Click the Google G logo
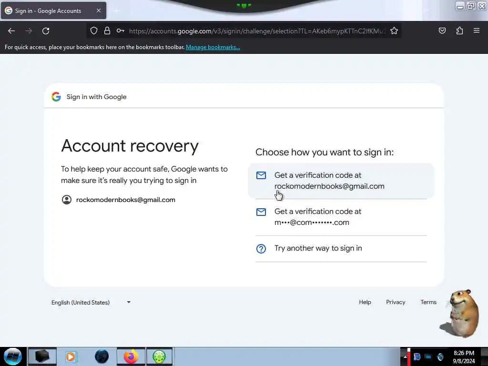The image size is (488, 366). click(x=56, y=97)
